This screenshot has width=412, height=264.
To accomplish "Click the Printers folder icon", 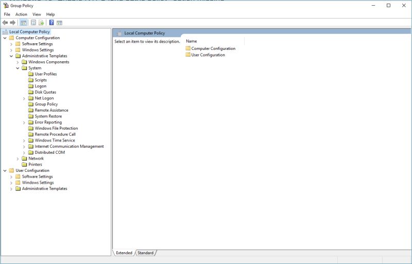I will [x=24, y=165].
